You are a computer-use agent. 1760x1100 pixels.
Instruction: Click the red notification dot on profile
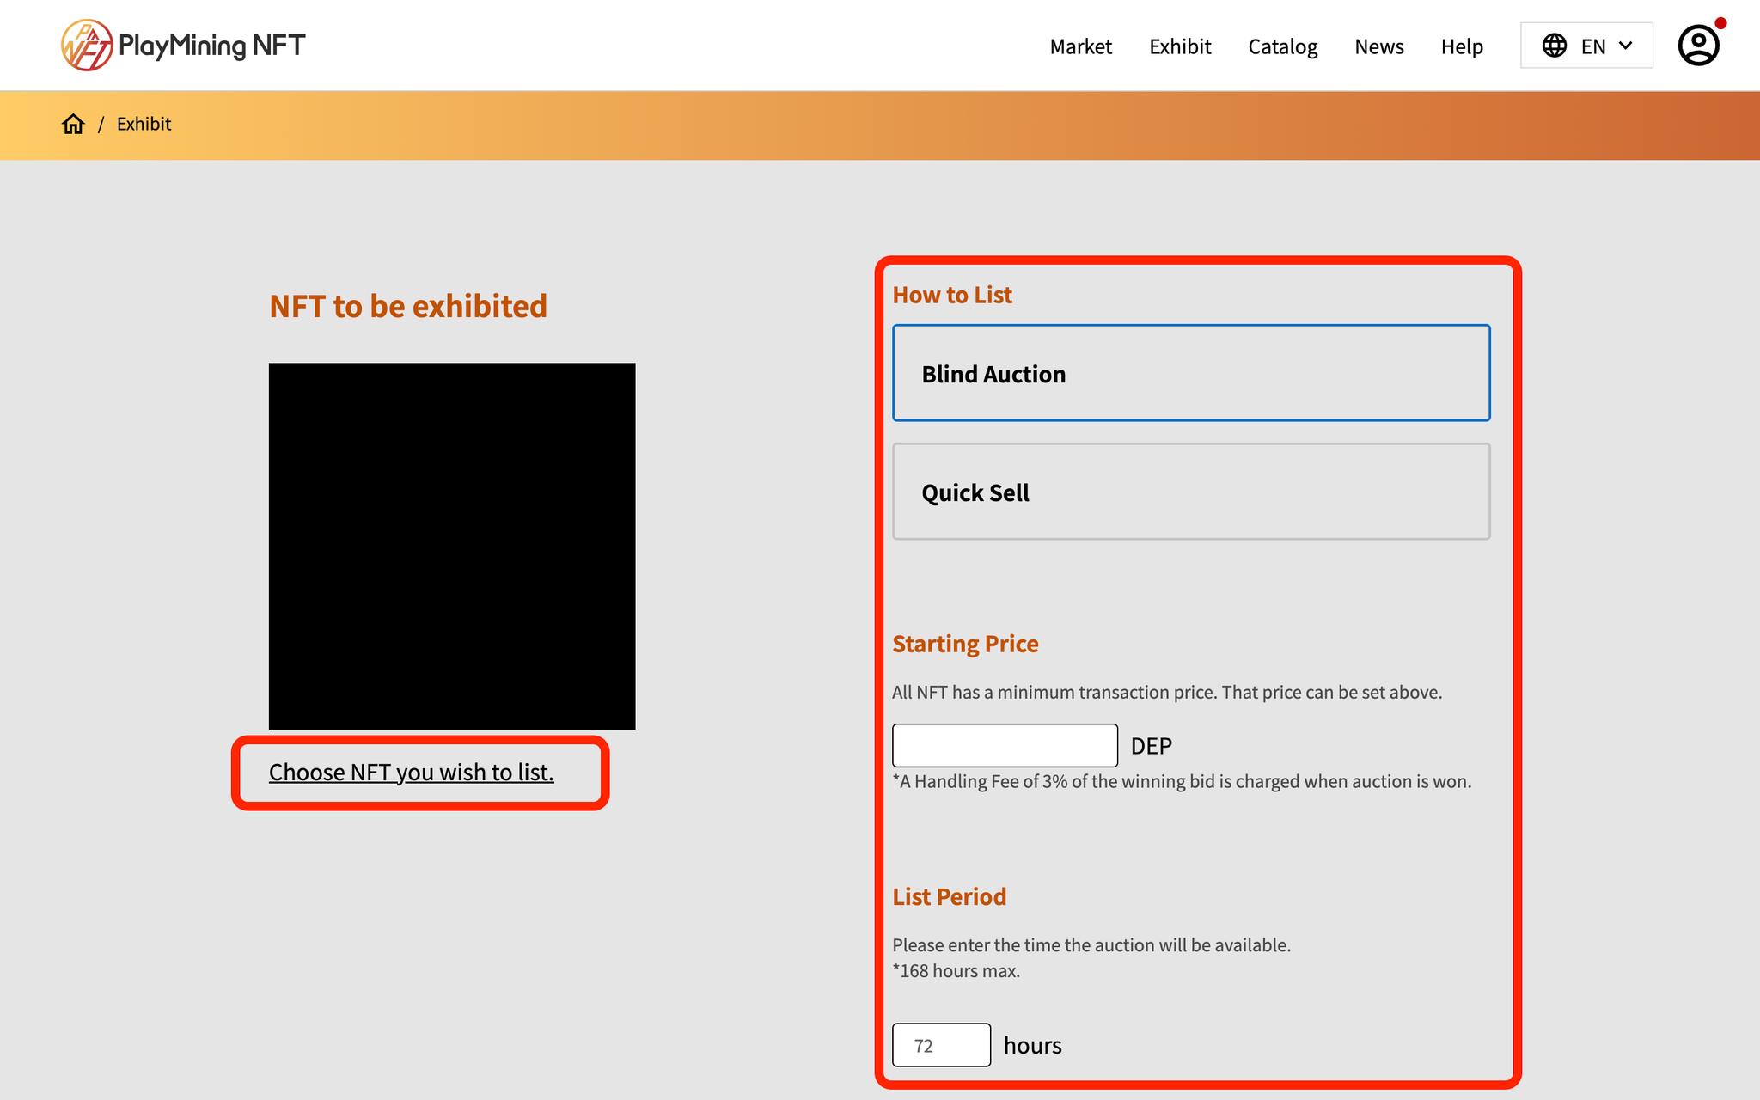pos(1720,23)
